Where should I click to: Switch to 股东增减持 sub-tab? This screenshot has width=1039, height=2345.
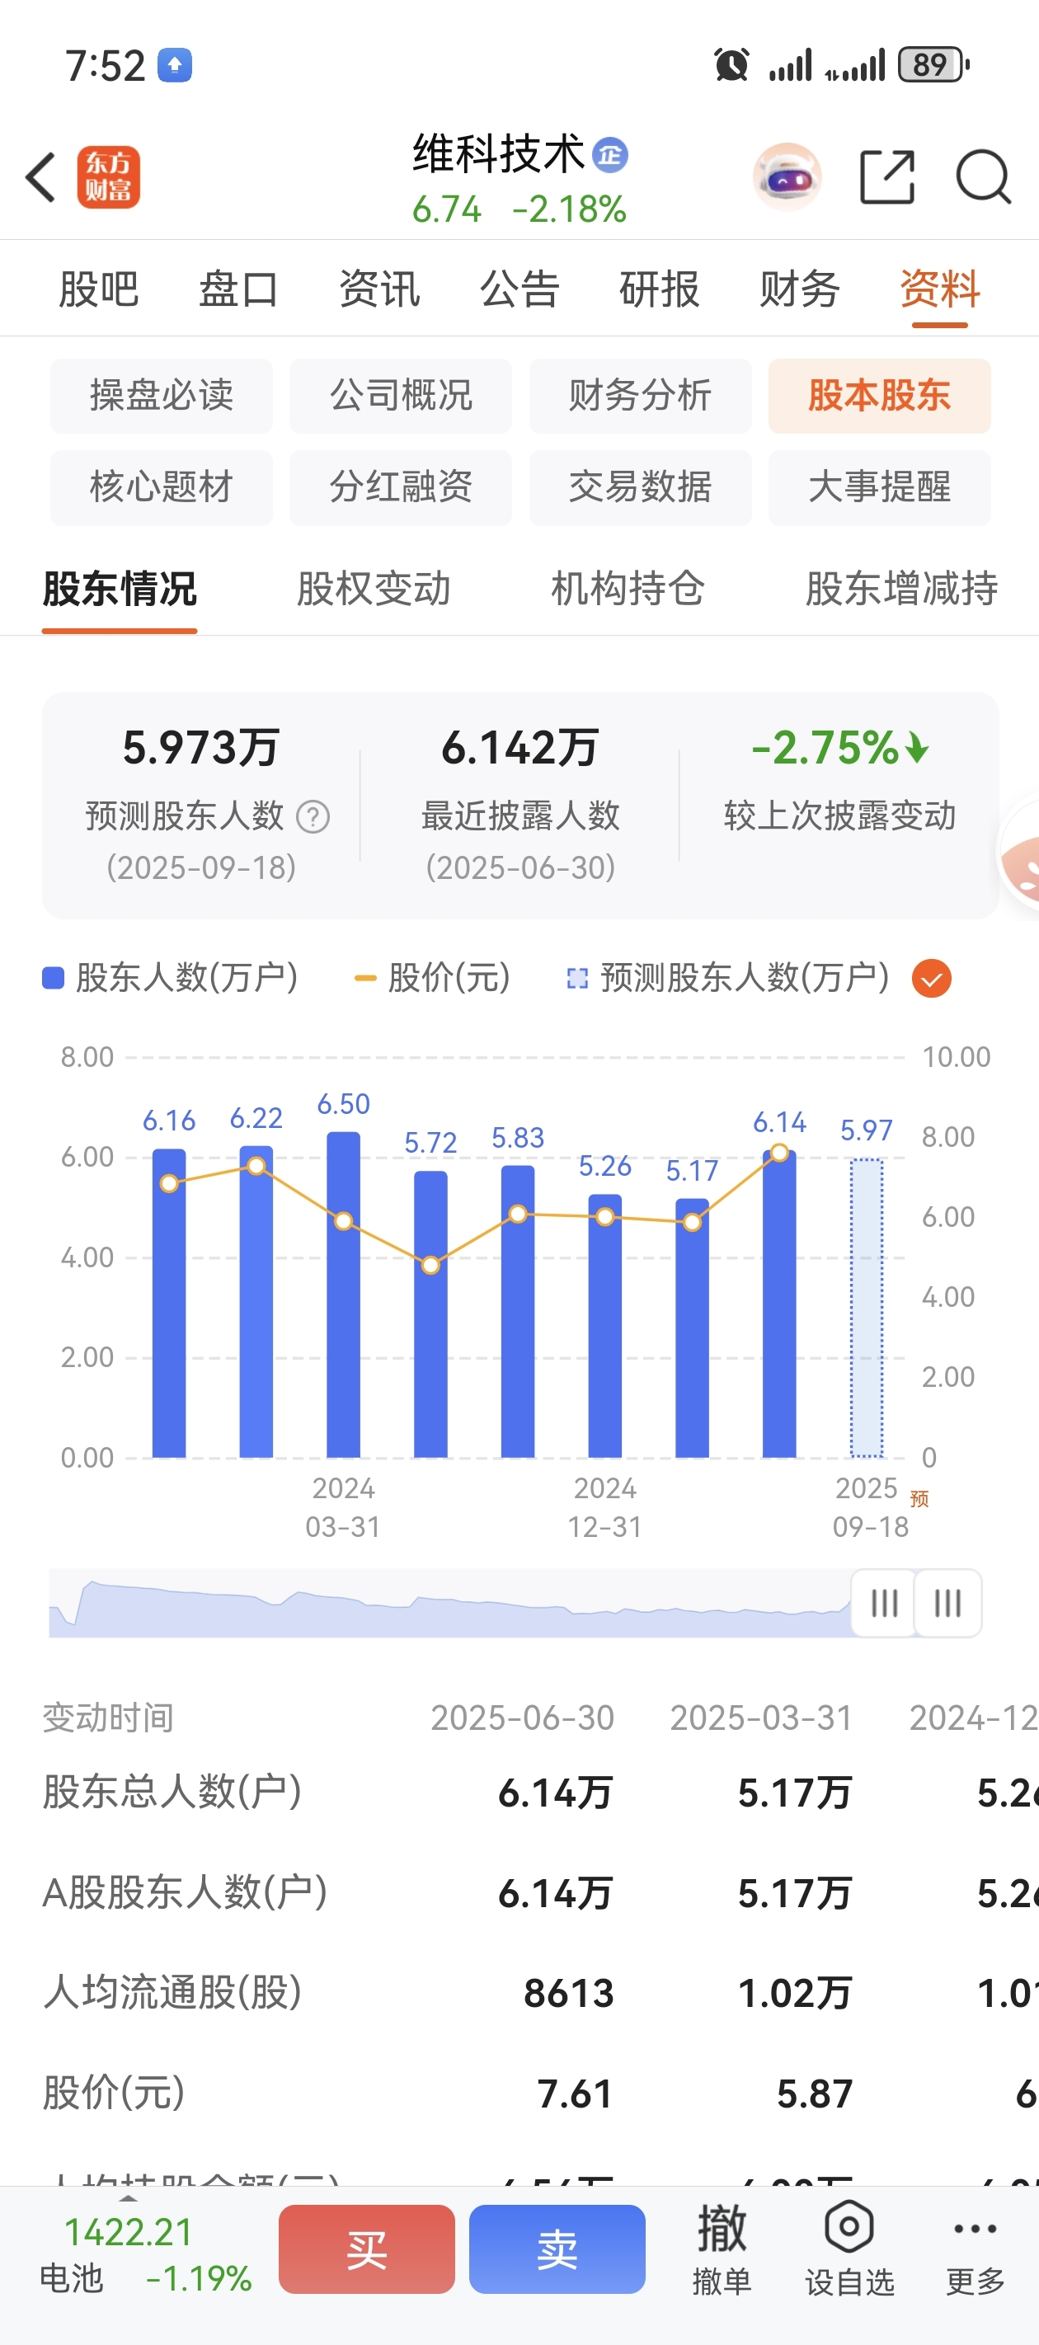tap(901, 589)
